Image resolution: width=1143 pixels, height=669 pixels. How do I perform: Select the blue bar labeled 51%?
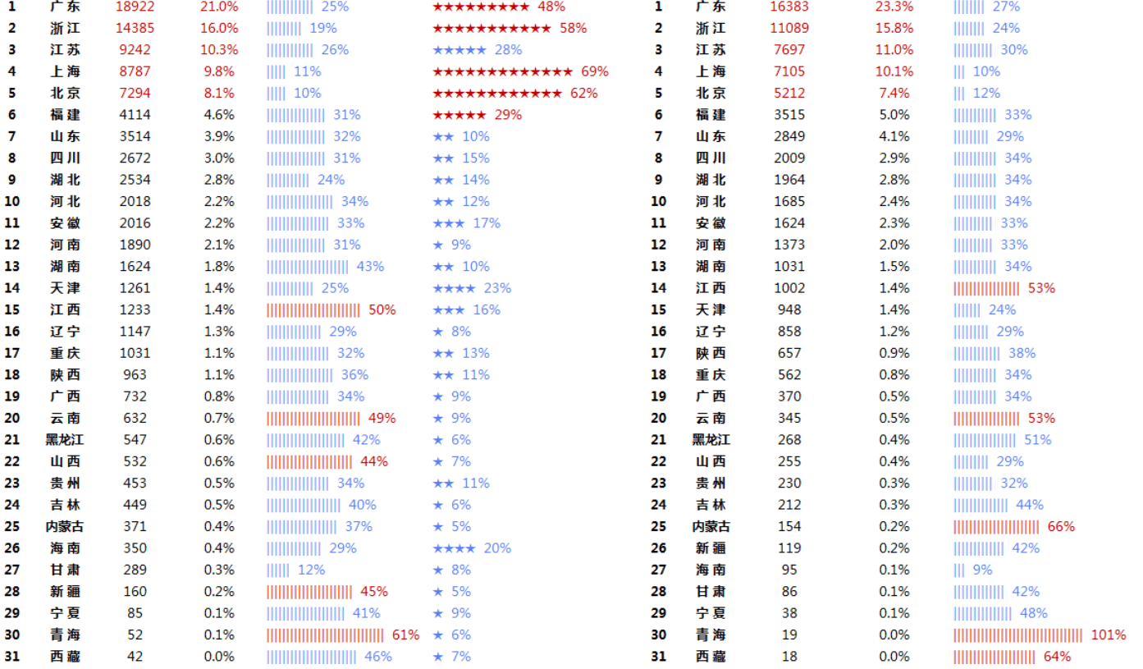[985, 439]
